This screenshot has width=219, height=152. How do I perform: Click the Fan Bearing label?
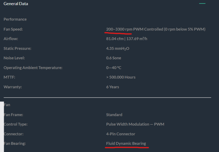(15, 144)
